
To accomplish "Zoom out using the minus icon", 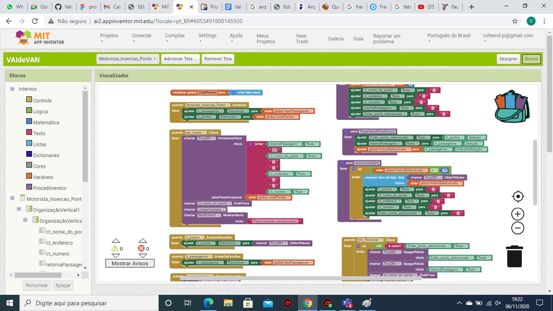I will coord(517,228).
